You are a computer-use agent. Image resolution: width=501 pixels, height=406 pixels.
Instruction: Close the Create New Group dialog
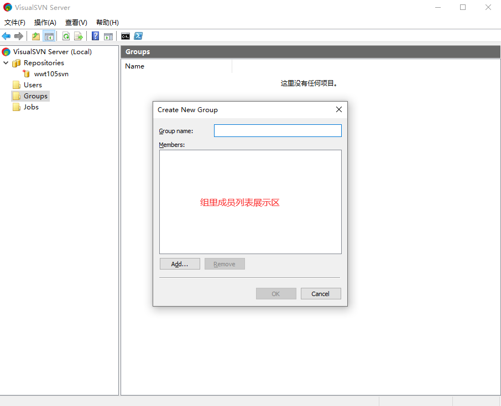click(x=339, y=109)
